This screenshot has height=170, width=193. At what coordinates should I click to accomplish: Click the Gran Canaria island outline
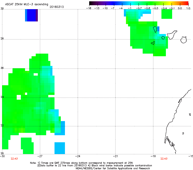click(184, 40)
